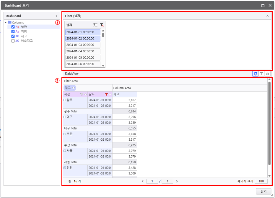
Task: Click the 3,167 value cell
Action: pyautogui.click(x=125, y=100)
